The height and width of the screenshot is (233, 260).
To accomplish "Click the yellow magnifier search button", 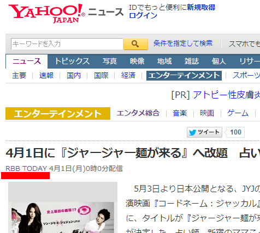I will (x=135, y=44).
